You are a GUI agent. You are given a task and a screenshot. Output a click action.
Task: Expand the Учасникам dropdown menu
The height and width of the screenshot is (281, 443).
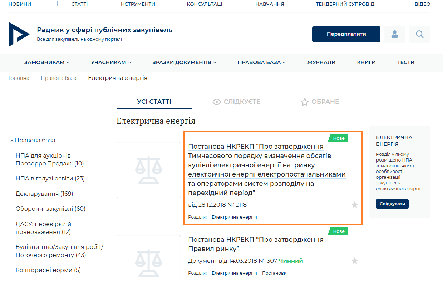[x=111, y=62]
